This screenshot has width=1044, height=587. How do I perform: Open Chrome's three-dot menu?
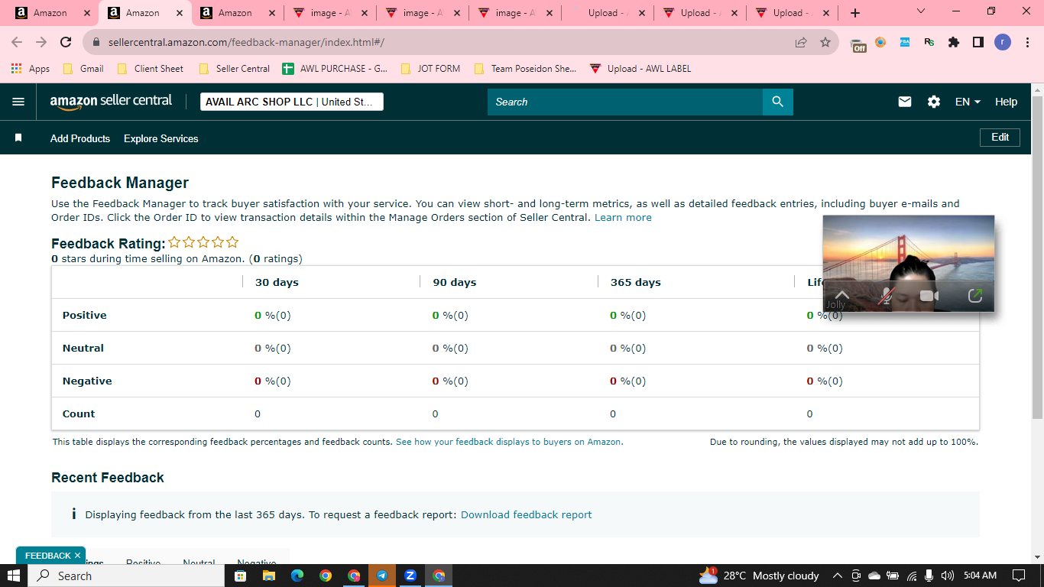1027,43
